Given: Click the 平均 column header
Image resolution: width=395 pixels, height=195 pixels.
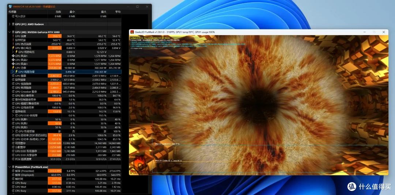Looking at the screenshot, I should click(118, 12).
